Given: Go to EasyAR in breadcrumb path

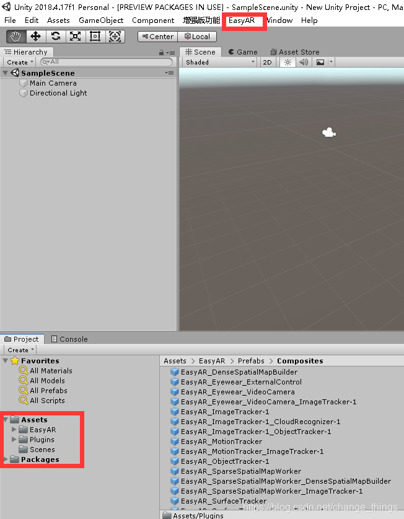Looking at the screenshot, I should tap(212, 361).
